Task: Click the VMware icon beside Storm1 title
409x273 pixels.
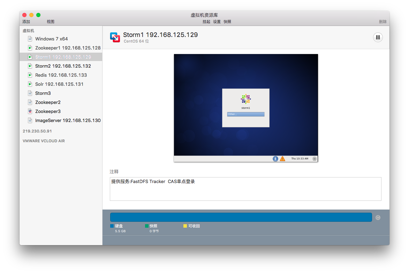Action: (115, 37)
